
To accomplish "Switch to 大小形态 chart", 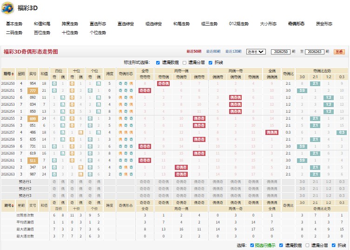I will click(268, 24).
